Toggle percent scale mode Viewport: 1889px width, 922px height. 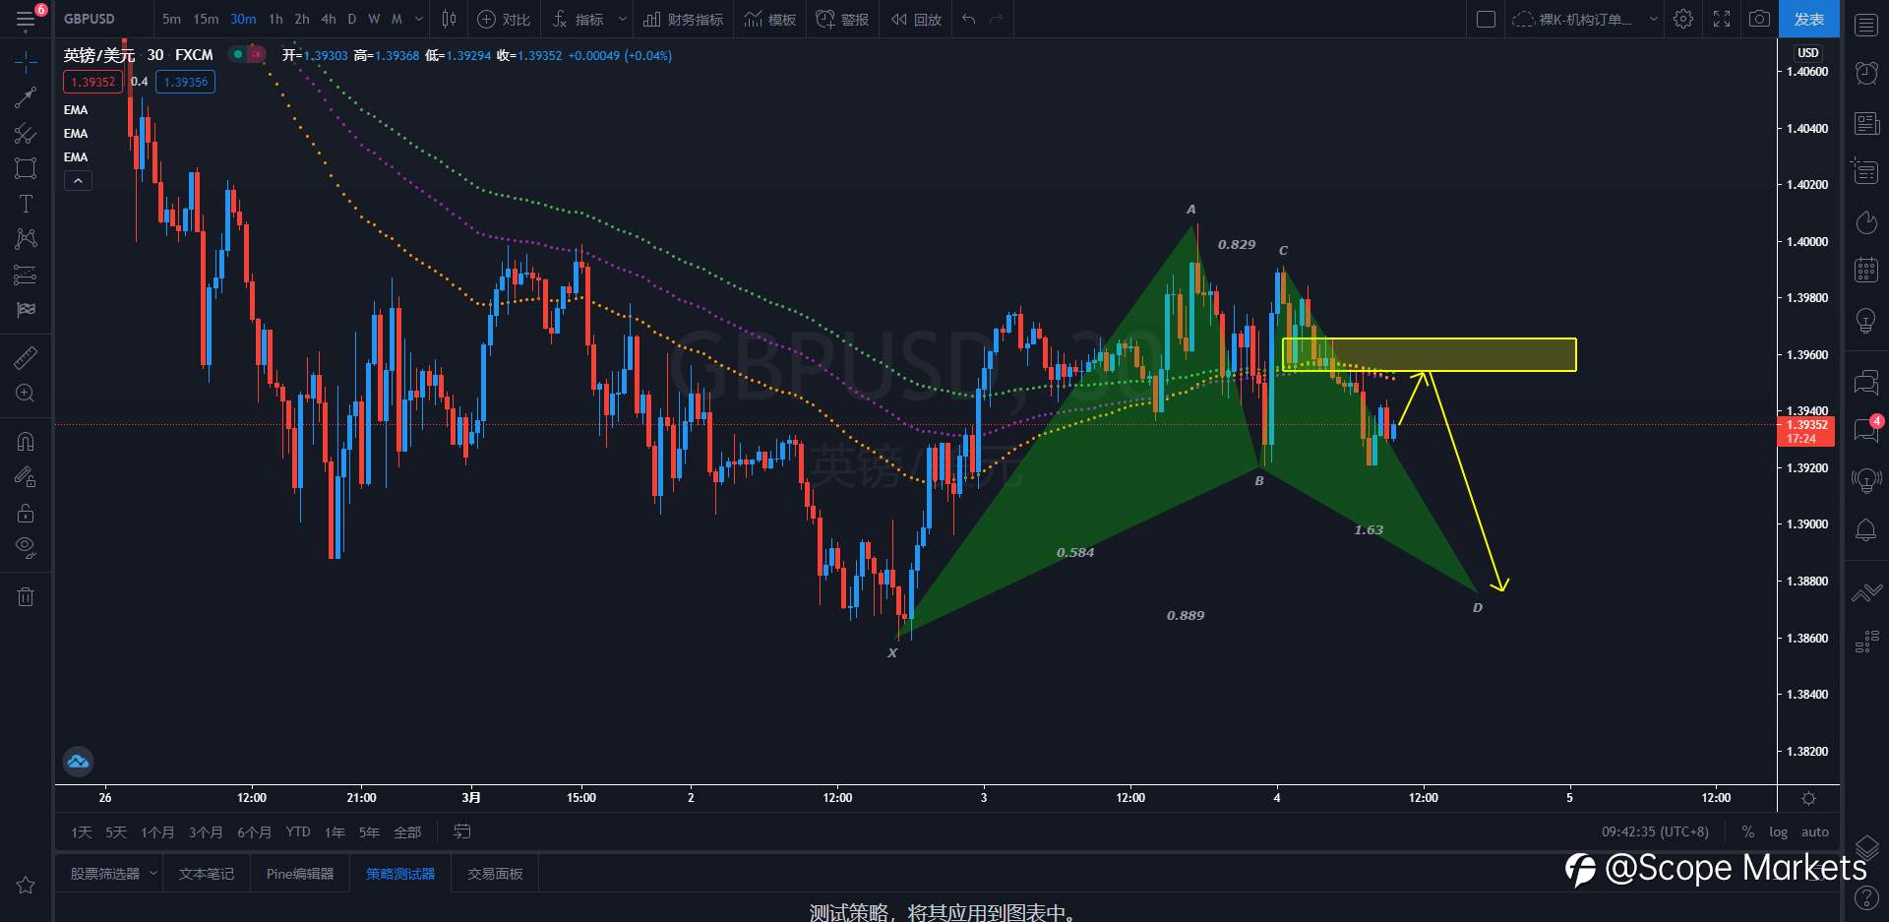coord(1748,832)
